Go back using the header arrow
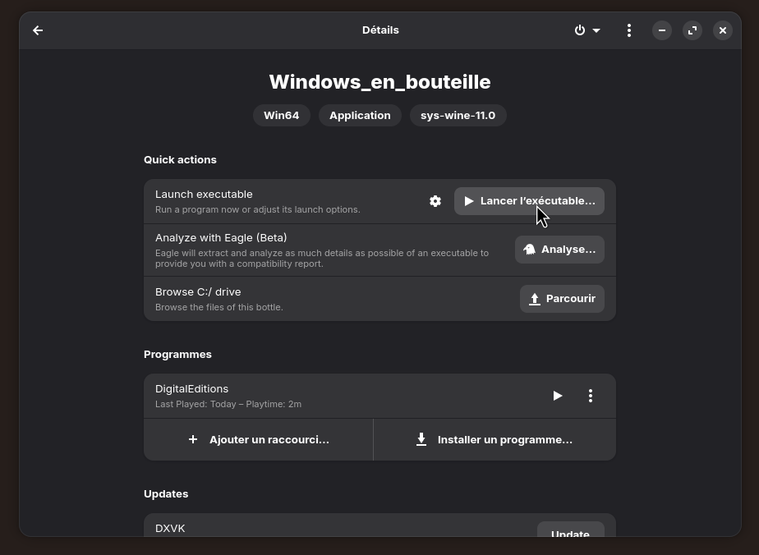The width and height of the screenshot is (759, 555). point(38,30)
